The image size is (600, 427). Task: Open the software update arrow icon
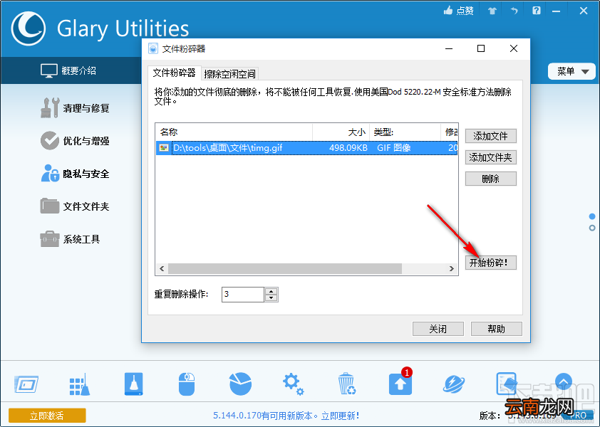point(400,384)
